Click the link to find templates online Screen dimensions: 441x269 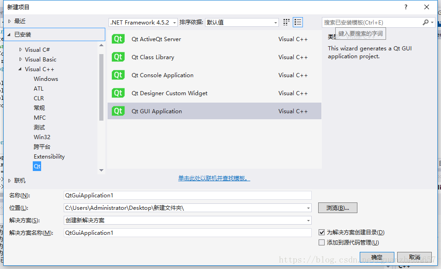click(x=214, y=178)
